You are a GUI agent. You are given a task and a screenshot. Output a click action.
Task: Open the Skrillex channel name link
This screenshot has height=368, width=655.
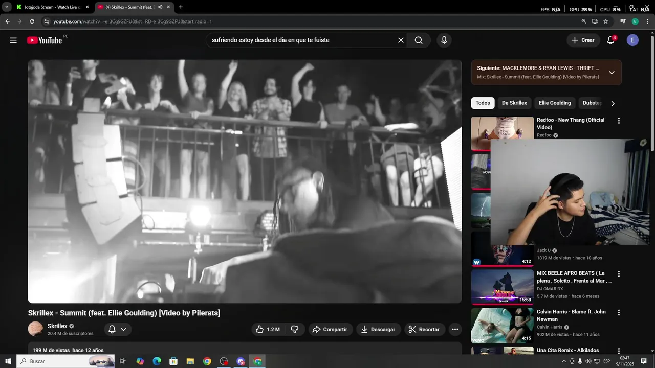click(57, 326)
